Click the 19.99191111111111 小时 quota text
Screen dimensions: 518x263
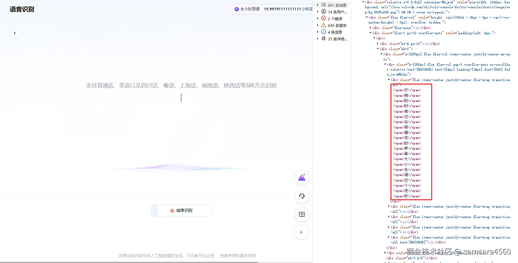(x=288, y=9)
